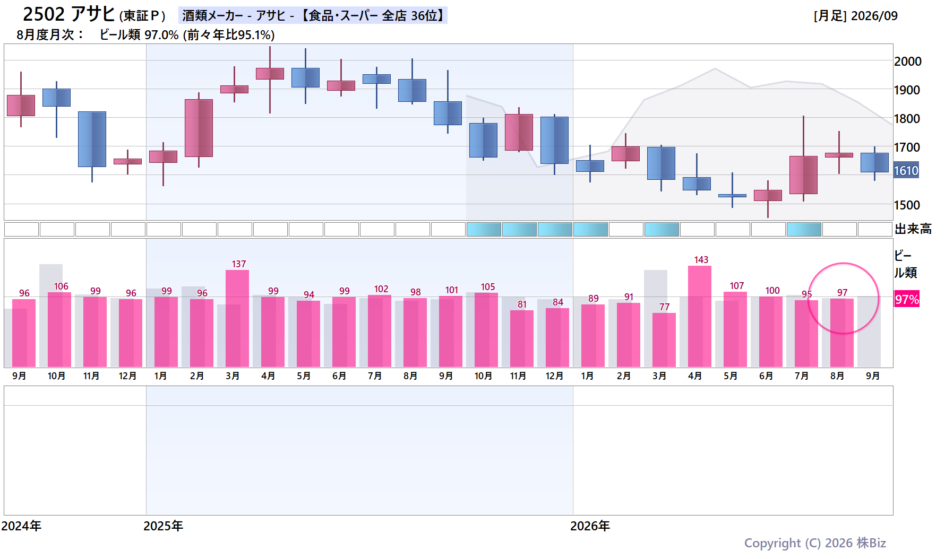
Task: Click the pink bar with value 81
Action: 522,339
